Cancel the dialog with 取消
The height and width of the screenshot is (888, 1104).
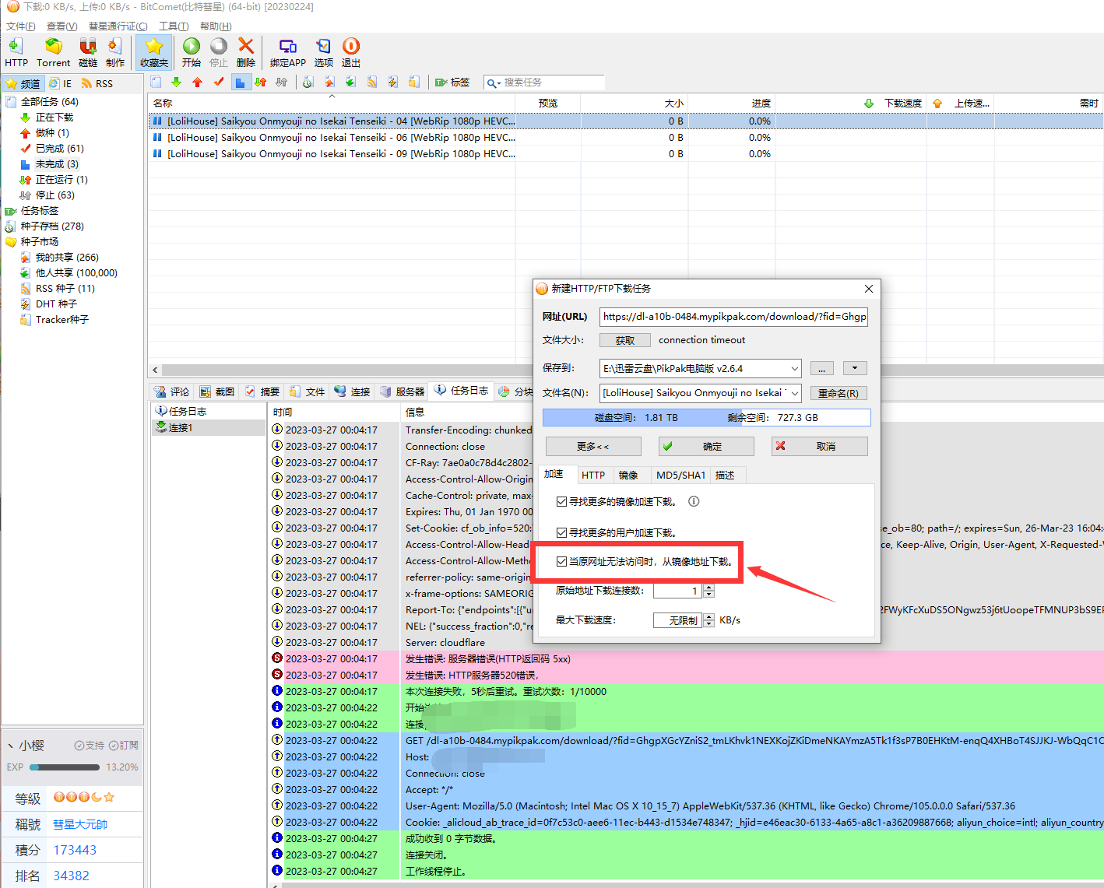(x=820, y=446)
